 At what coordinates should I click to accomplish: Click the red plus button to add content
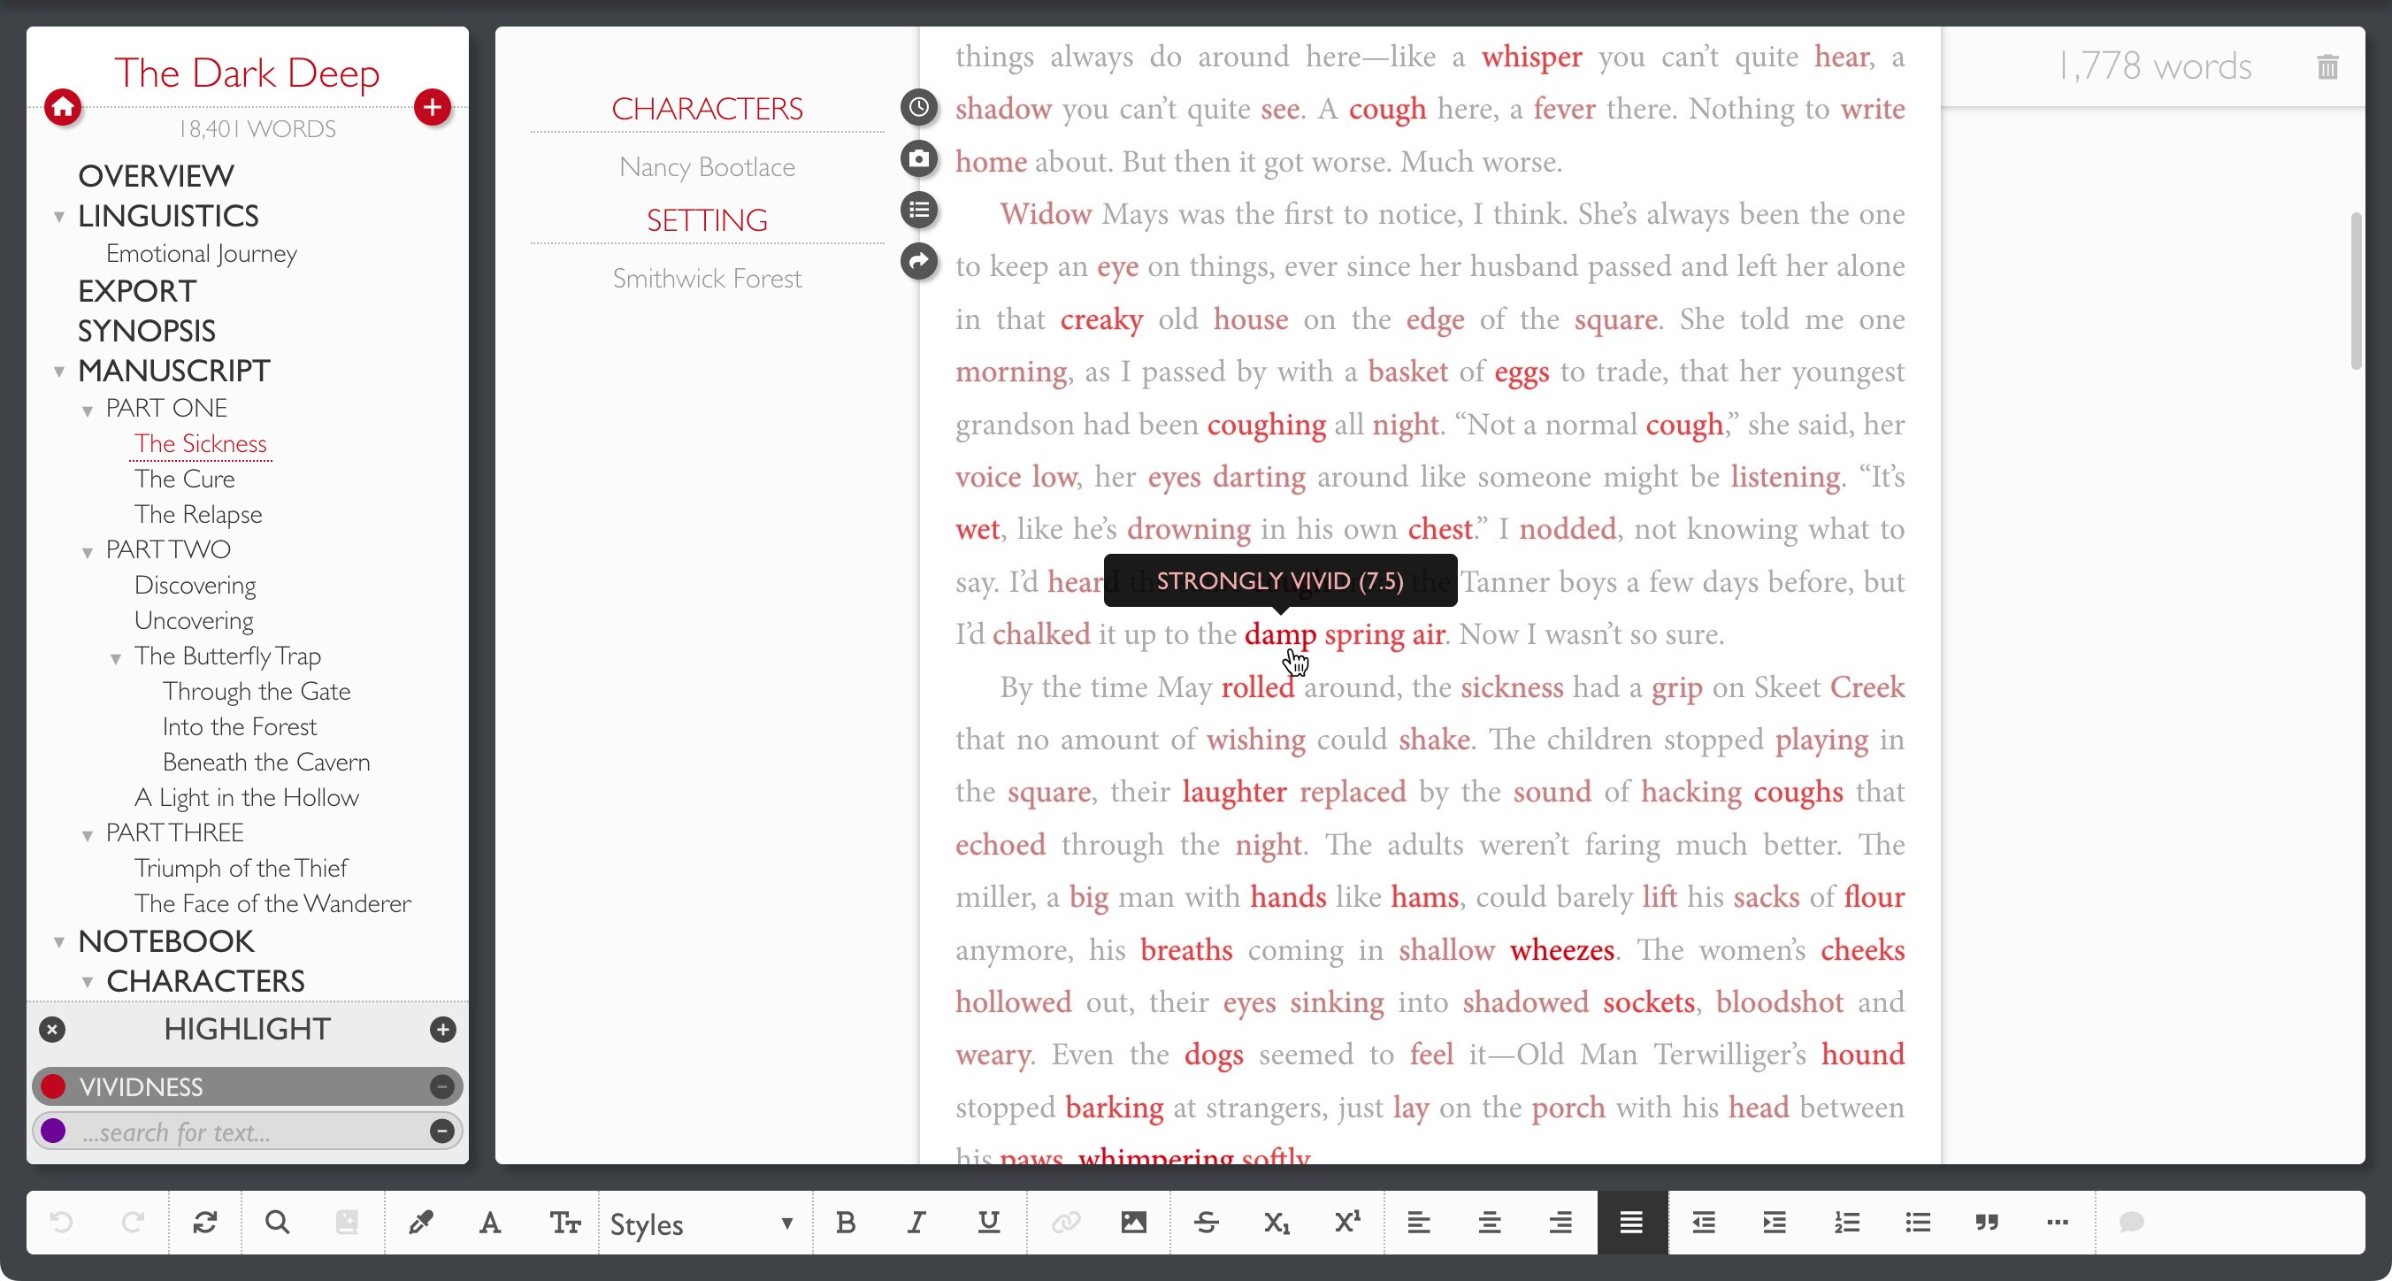click(x=432, y=107)
